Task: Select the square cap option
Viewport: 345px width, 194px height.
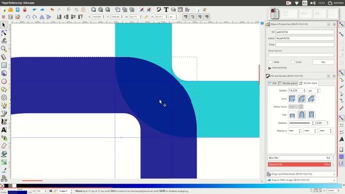Action: pyautogui.click(x=311, y=115)
